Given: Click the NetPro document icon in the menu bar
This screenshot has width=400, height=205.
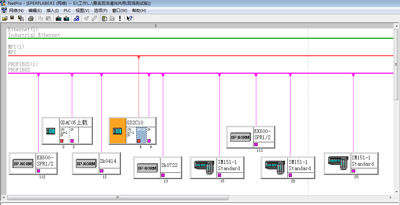Looking at the screenshot, I should point(4,11).
